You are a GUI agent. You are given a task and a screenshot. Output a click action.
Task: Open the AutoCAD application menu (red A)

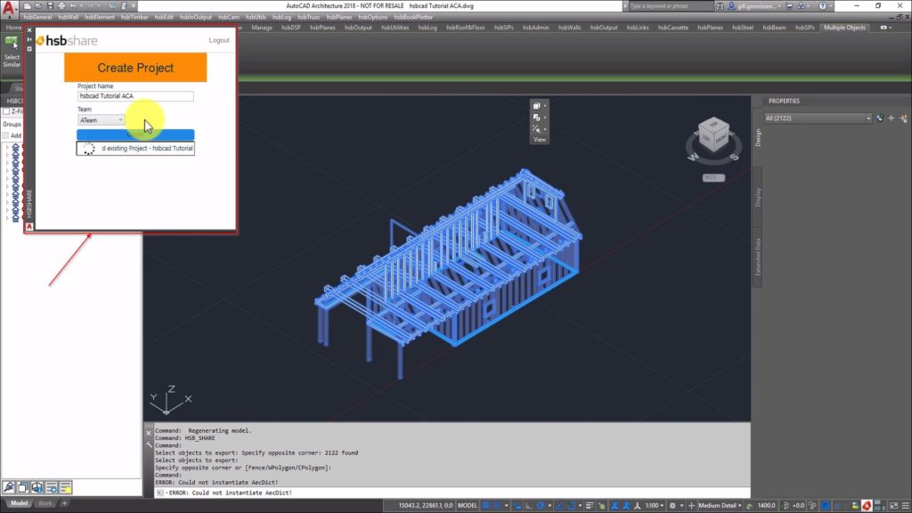pos(8,7)
